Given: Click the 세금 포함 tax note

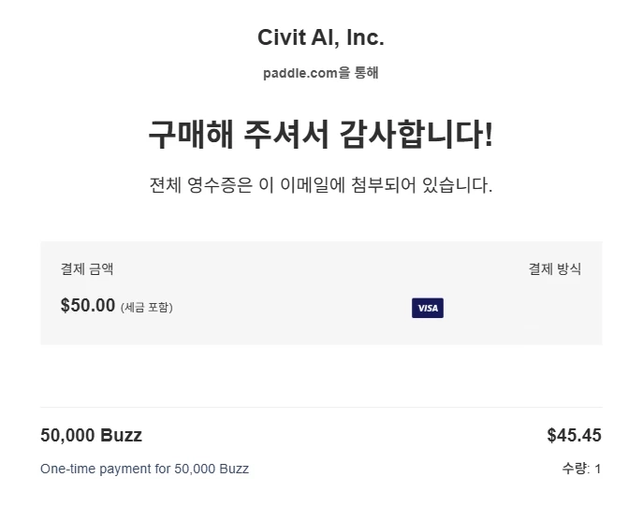Looking at the screenshot, I should (x=146, y=307).
